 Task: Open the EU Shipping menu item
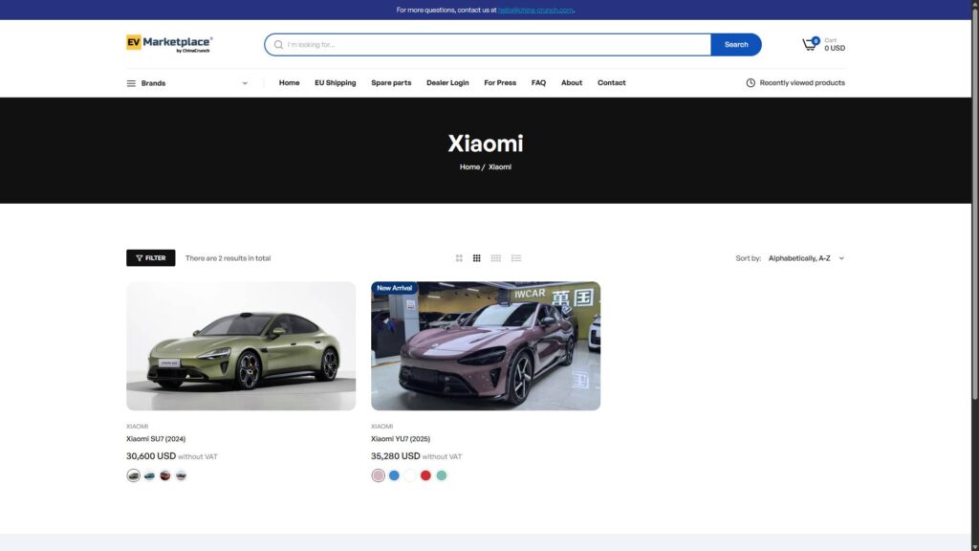point(336,82)
